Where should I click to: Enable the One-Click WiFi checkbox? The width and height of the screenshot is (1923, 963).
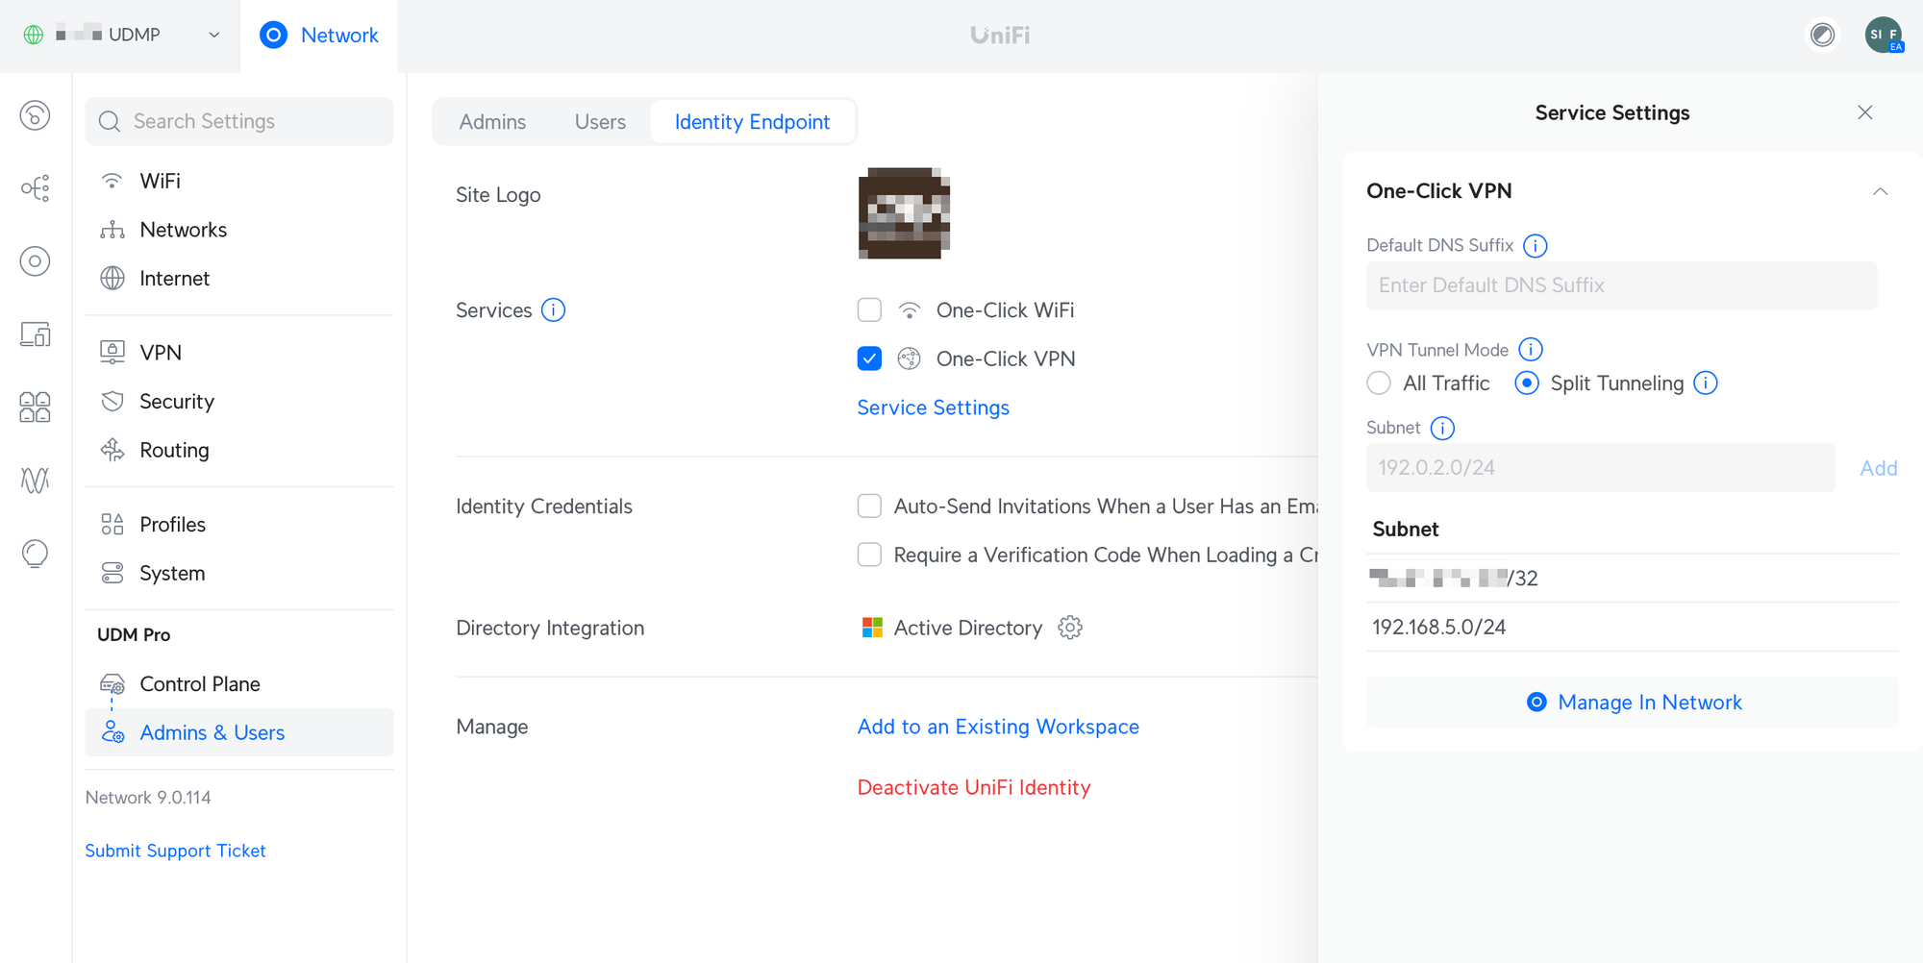[869, 310]
